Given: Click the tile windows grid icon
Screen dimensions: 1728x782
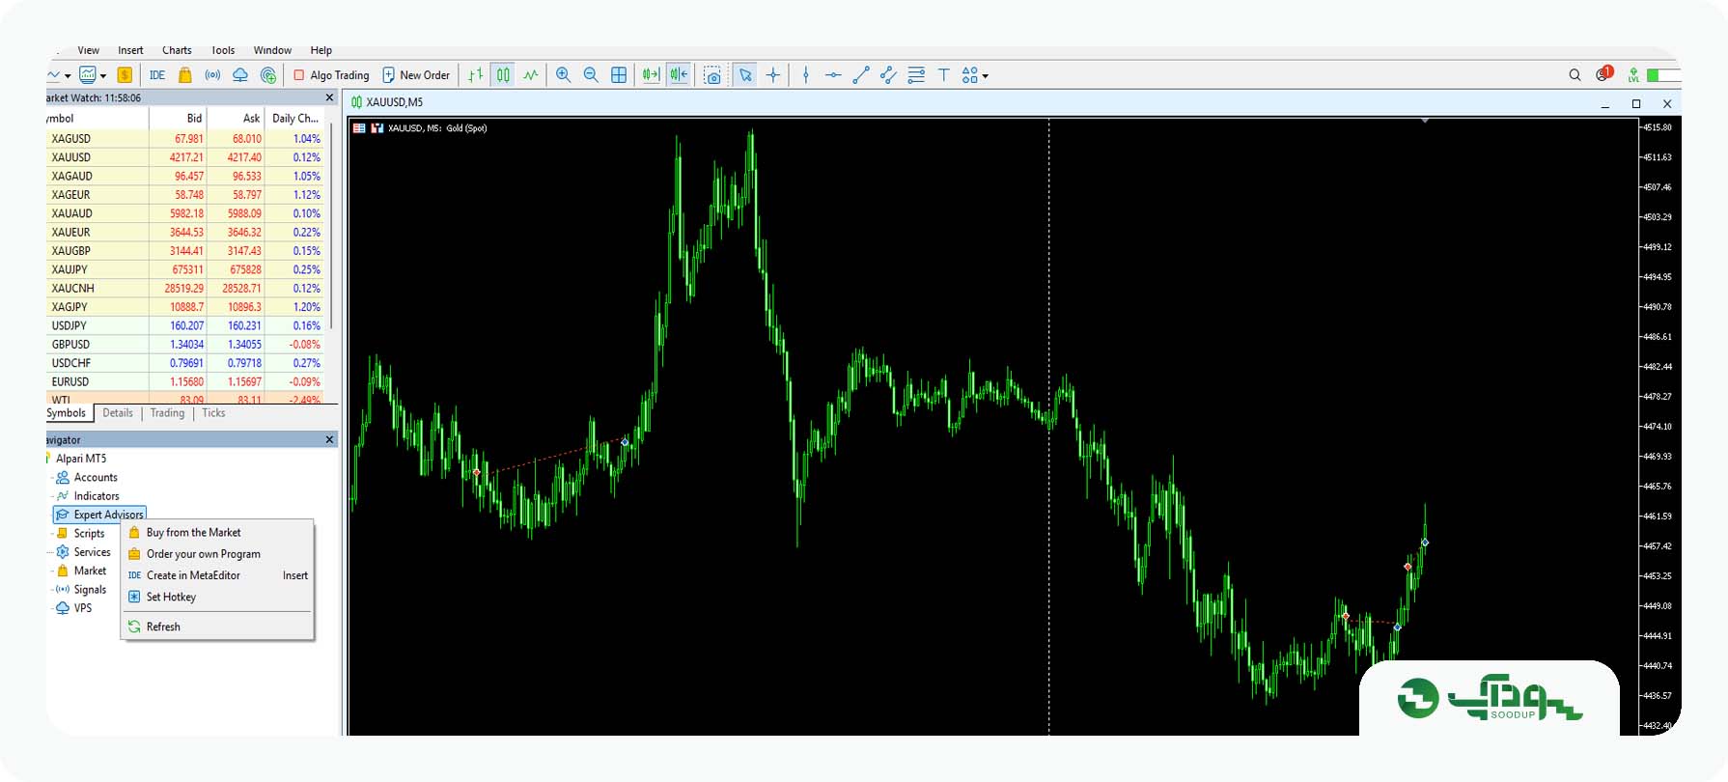Looking at the screenshot, I should pyautogui.click(x=619, y=75).
